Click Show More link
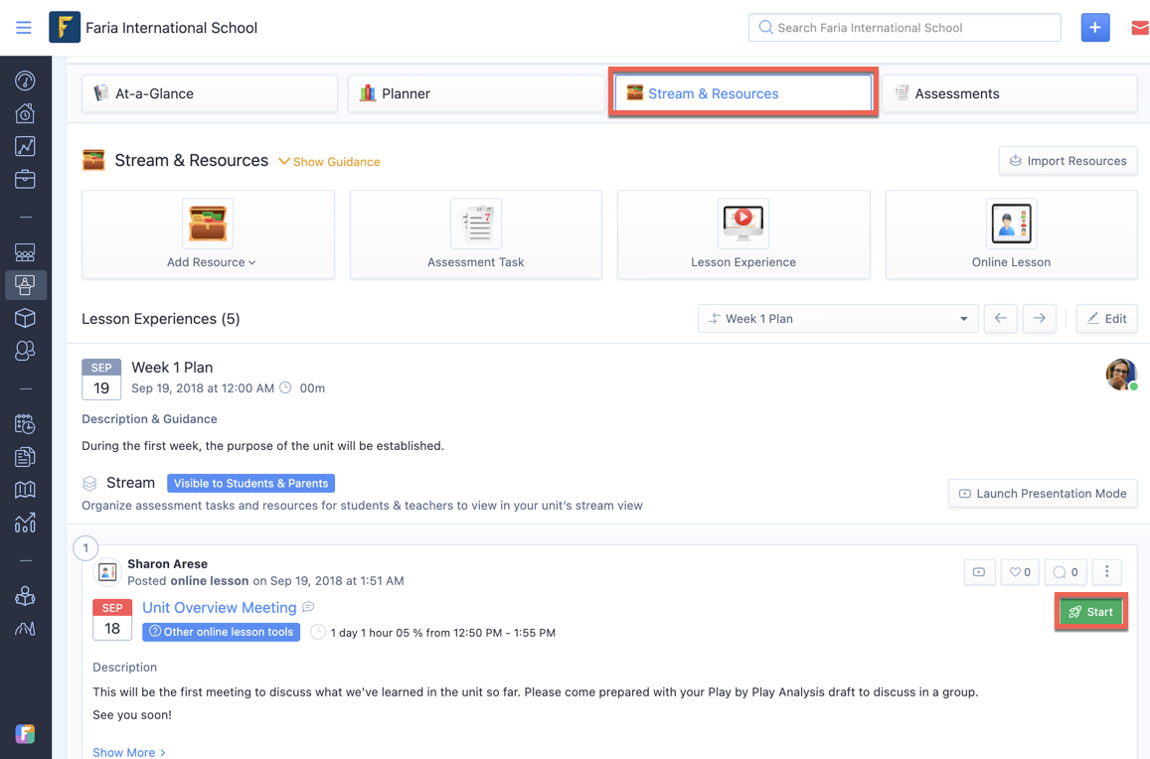 (129, 752)
